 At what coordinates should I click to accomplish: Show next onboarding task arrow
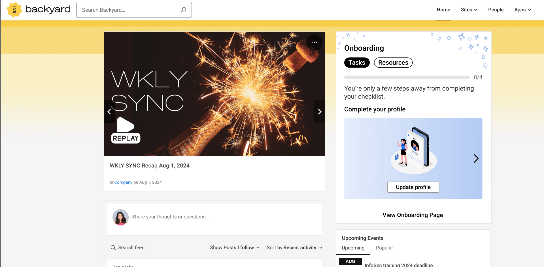[x=476, y=158]
